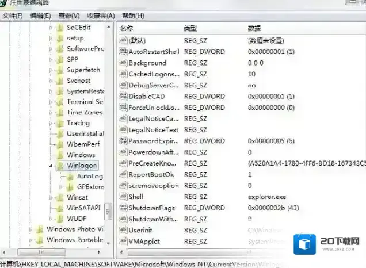Select the Superfetch registry key
This screenshot has width=366, height=268.
(83, 70)
